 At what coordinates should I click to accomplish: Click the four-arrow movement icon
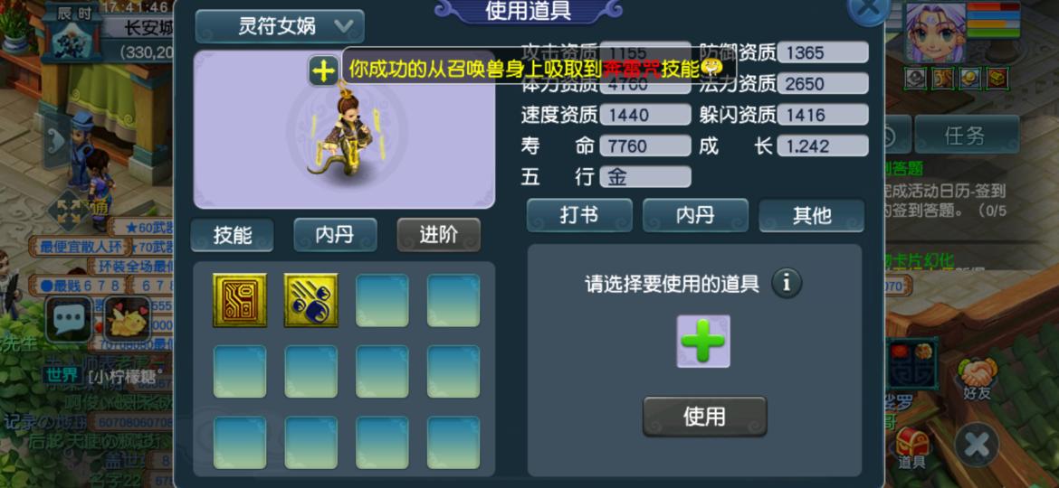click(x=69, y=211)
